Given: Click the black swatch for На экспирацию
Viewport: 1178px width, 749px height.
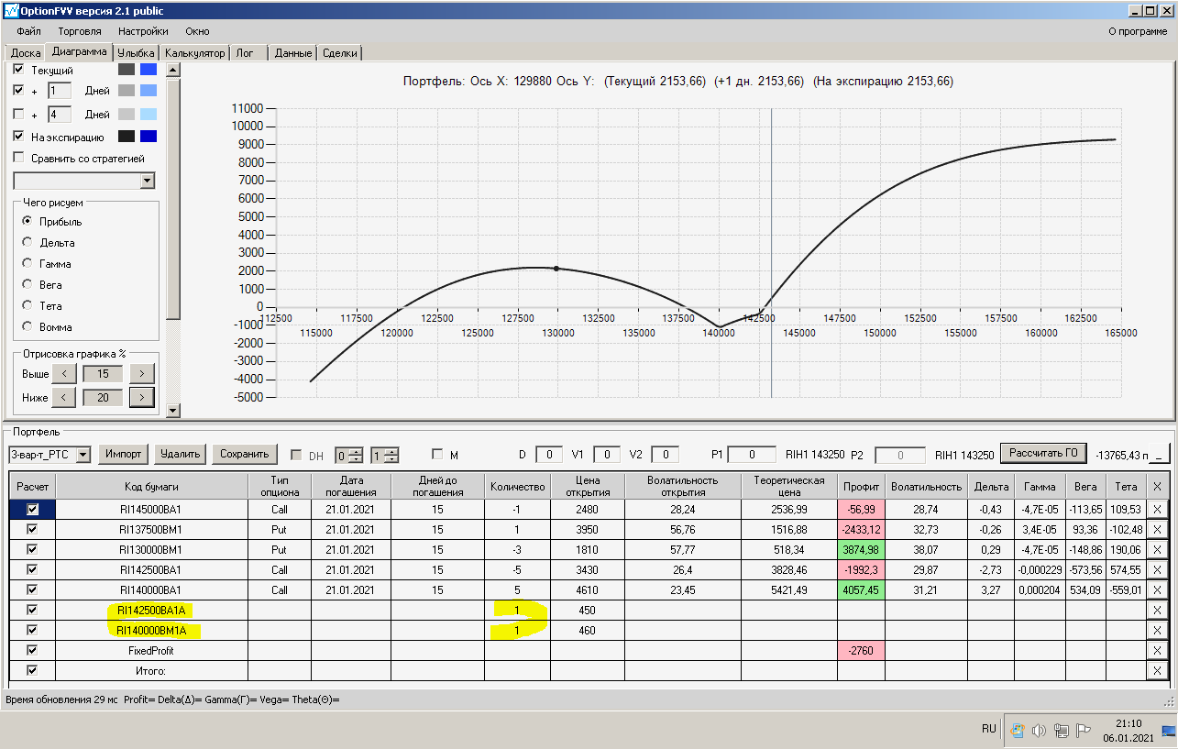Looking at the screenshot, I should [x=127, y=137].
